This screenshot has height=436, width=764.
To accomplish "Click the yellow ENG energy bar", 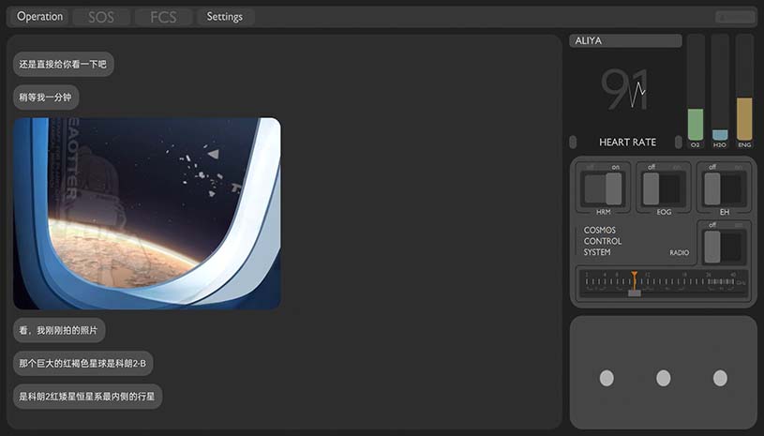I will [x=744, y=119].
